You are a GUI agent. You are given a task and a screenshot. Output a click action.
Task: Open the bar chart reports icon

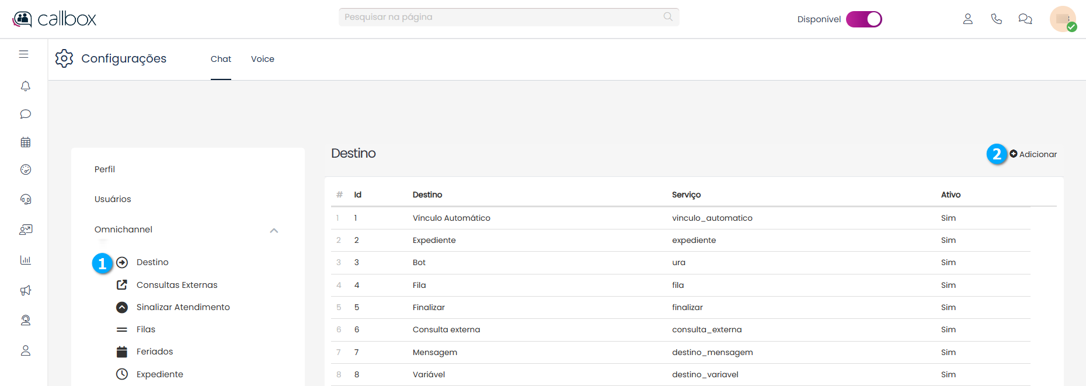(x=25, y=260)
